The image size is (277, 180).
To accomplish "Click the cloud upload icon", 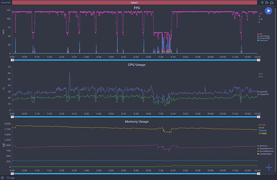I will (x=271, y=2).
